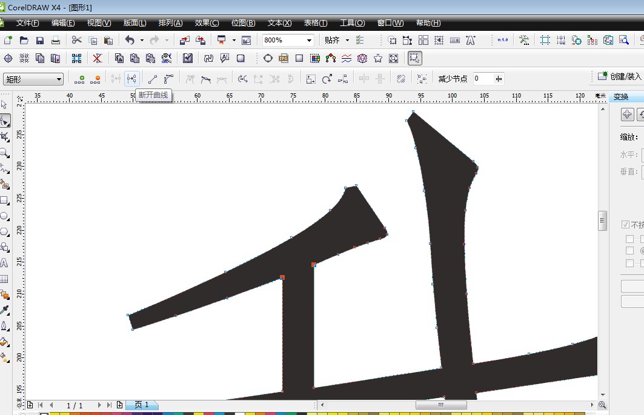Select the Zoom tool in the toolbox
Image resolution: width=644 pixels, height=415 pixels.
[4, 153]
